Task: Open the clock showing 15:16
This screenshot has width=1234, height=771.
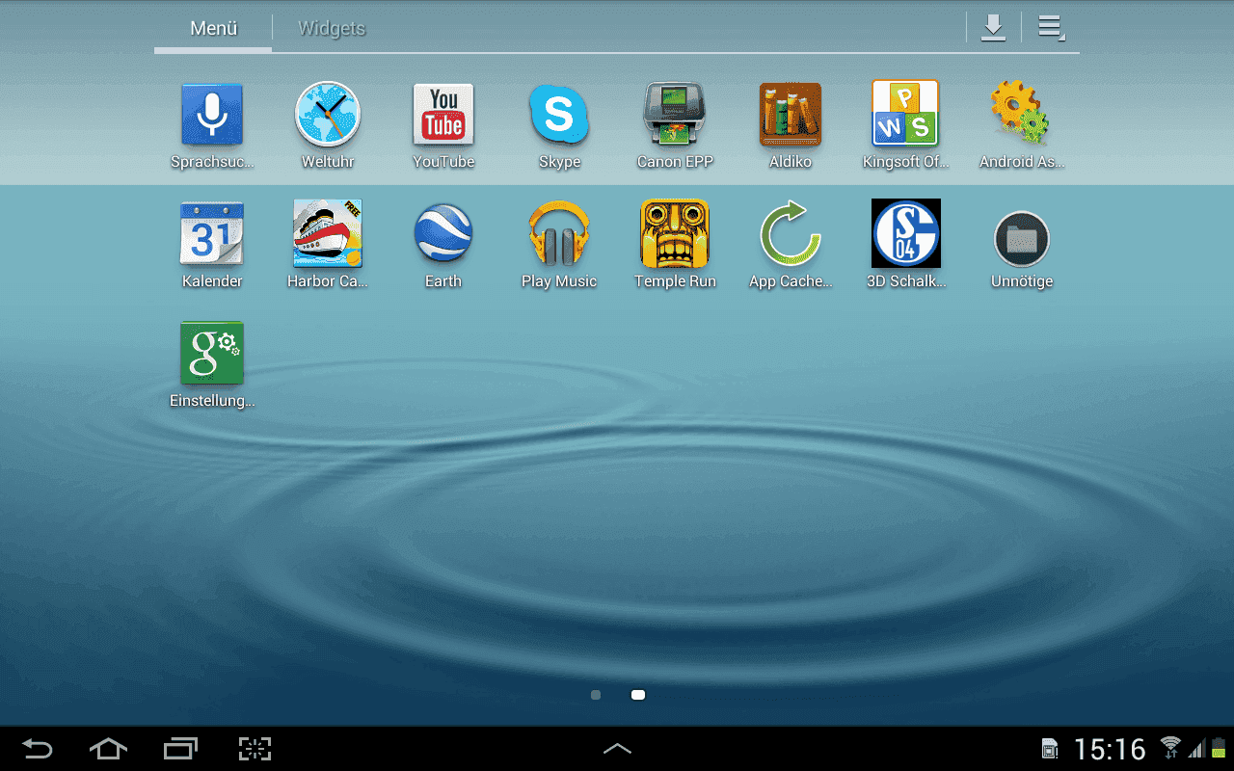Action: (1110, 749)
